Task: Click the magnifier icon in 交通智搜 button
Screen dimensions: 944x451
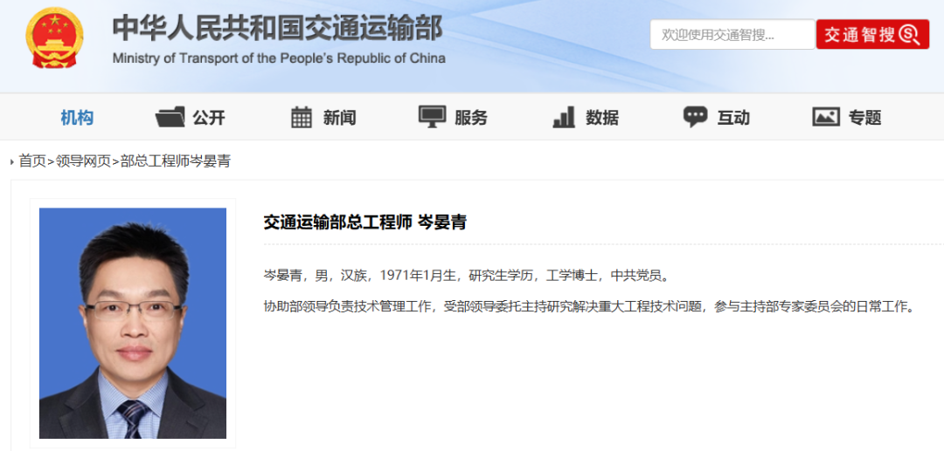Action: pos(909,35)
